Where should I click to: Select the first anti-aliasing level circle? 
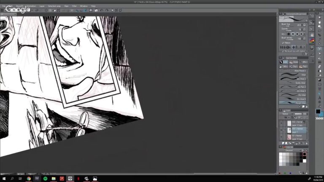tap(289, 34)
